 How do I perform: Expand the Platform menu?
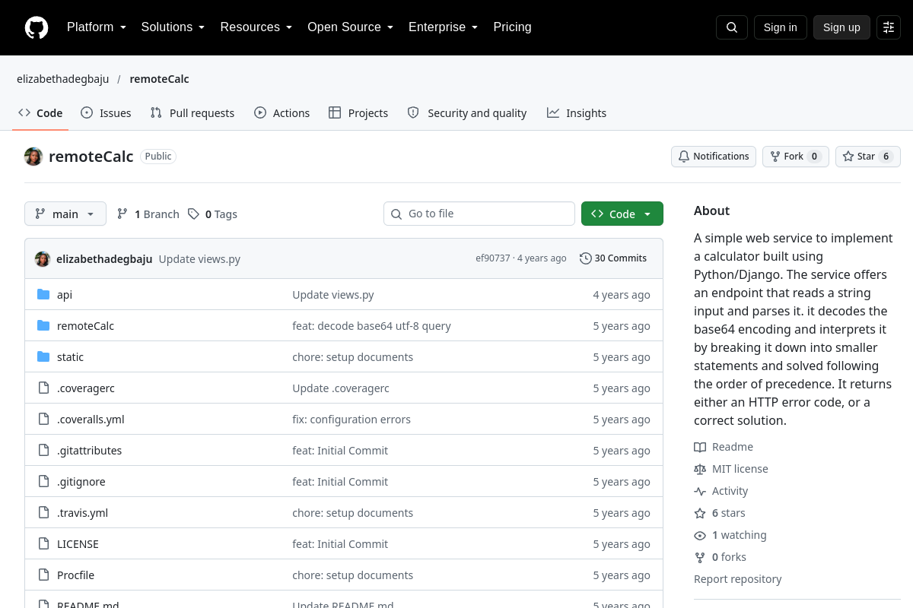(97, 27)
